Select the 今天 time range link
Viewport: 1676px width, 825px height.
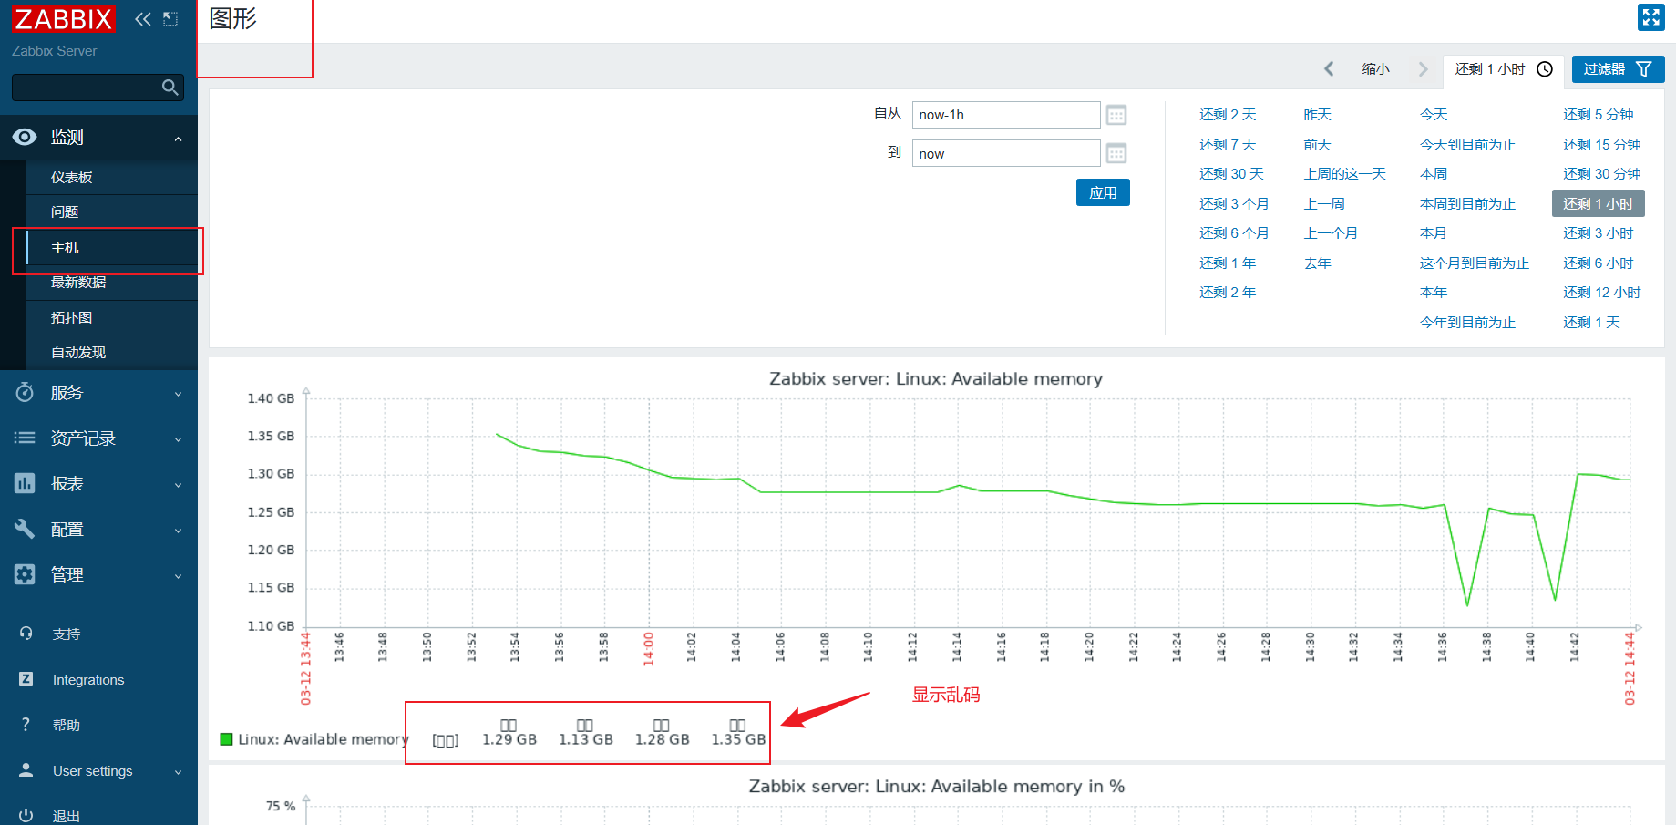tap(1434, 115)
